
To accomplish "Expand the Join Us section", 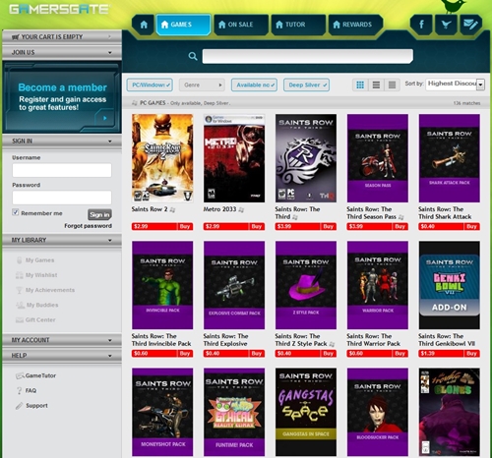I will tap(62, 52).
